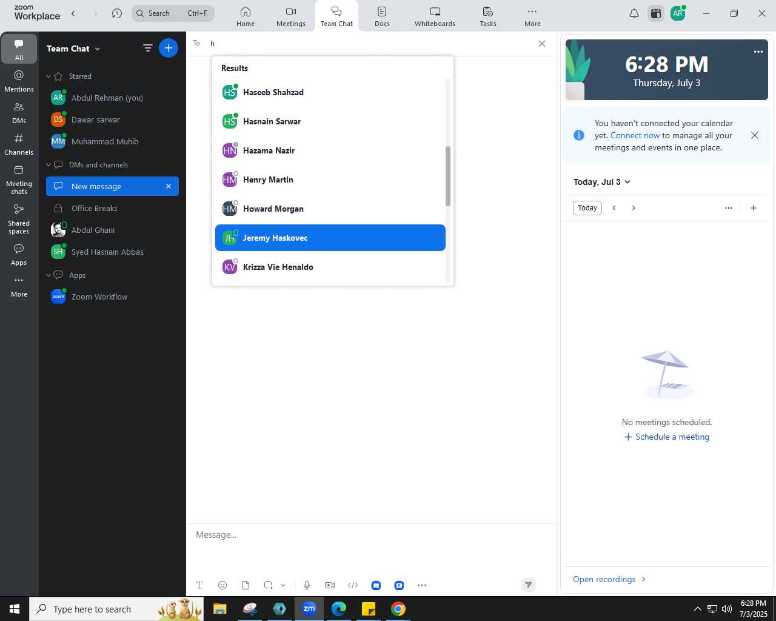Select Haseeb Shahzad from results
The image size is (776, 621).
click(x=330, y=92)
